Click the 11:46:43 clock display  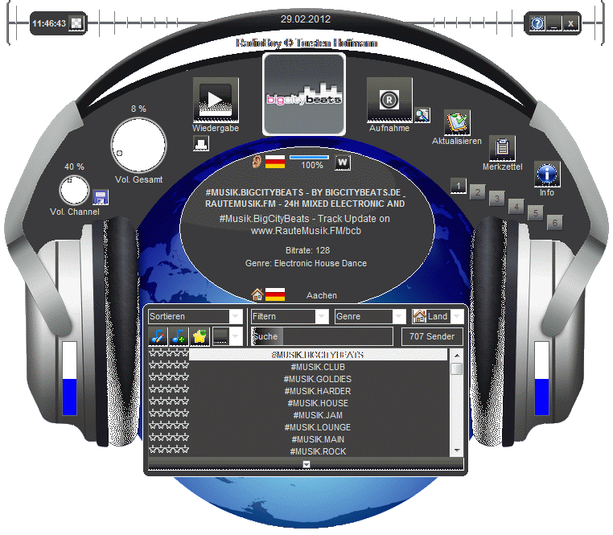[x=49, y=23]
